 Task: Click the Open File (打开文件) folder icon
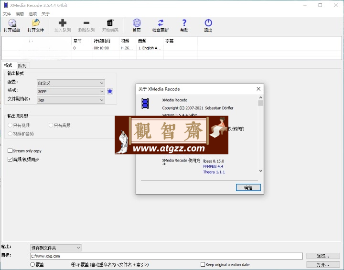[x=36, y=23]
